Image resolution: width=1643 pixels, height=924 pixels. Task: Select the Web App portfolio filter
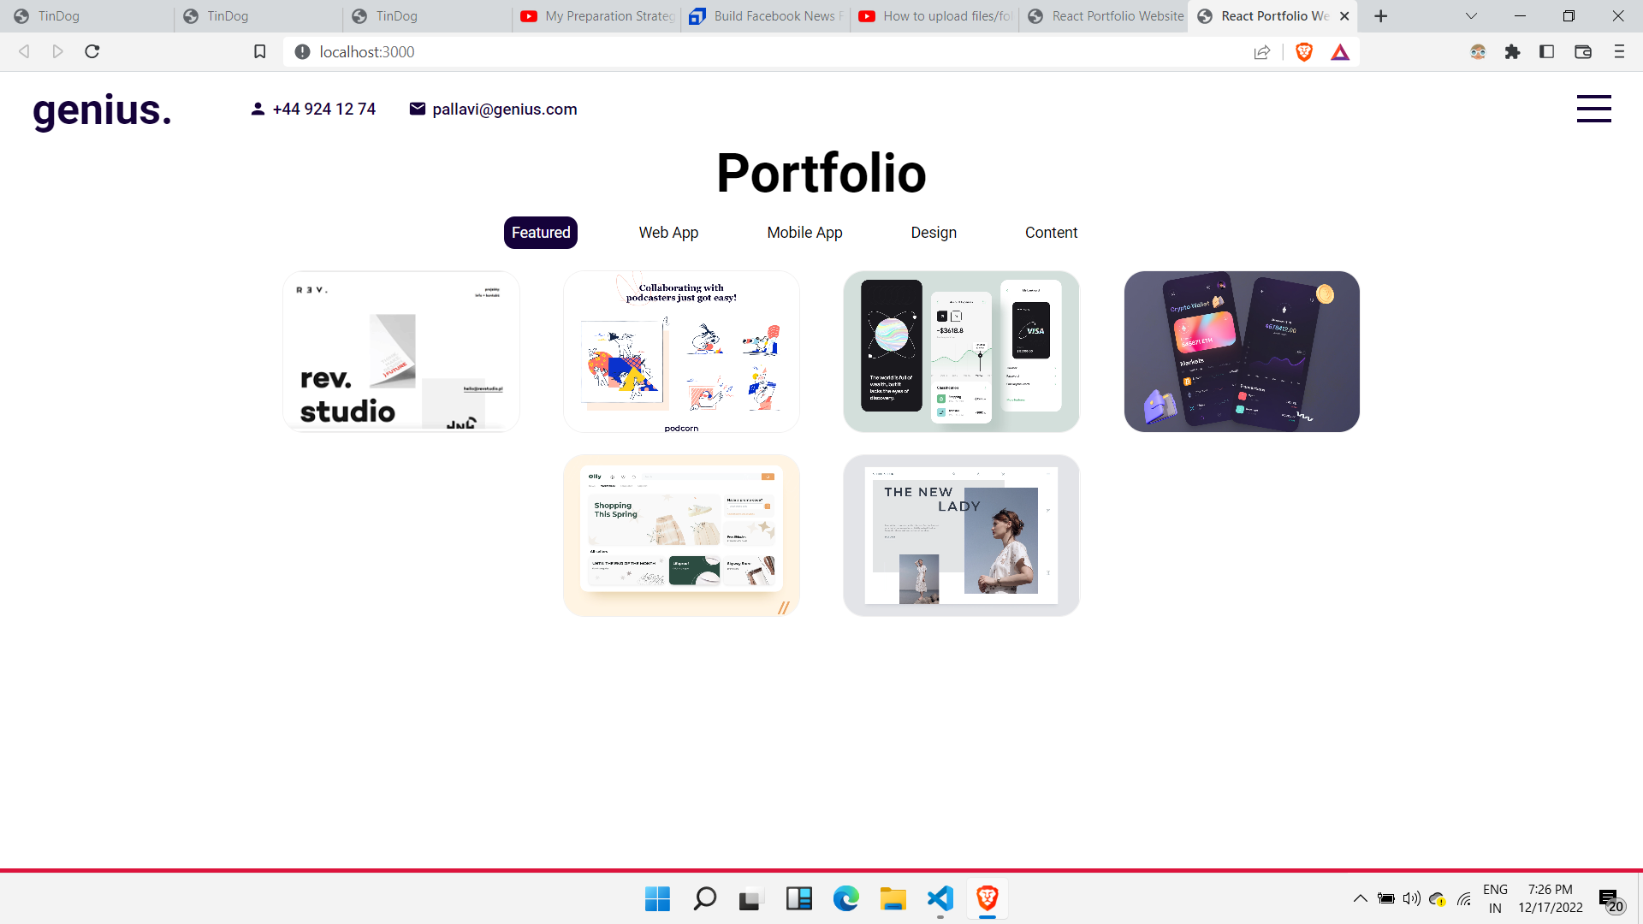tap(668, 233)
